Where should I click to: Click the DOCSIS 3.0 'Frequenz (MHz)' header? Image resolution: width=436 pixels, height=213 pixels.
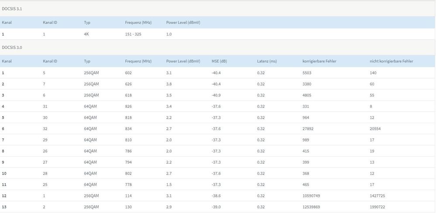coord(138,61)
